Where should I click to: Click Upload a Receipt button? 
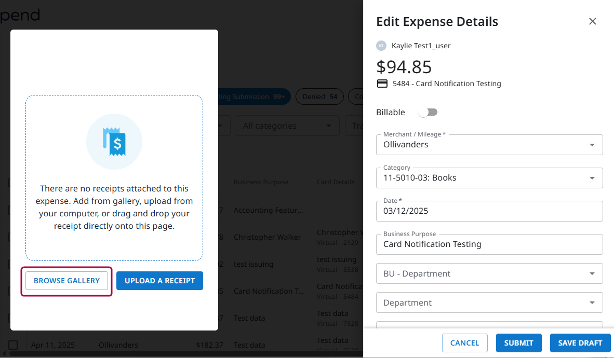tap(159, 281)
